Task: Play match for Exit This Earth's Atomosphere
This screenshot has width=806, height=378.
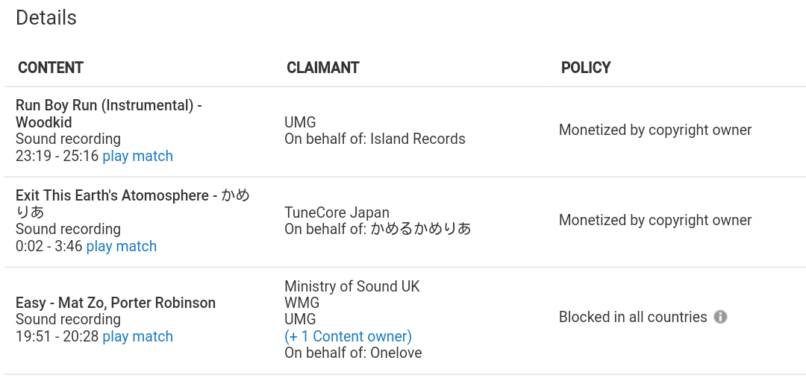Action: (x=122, y=247)
